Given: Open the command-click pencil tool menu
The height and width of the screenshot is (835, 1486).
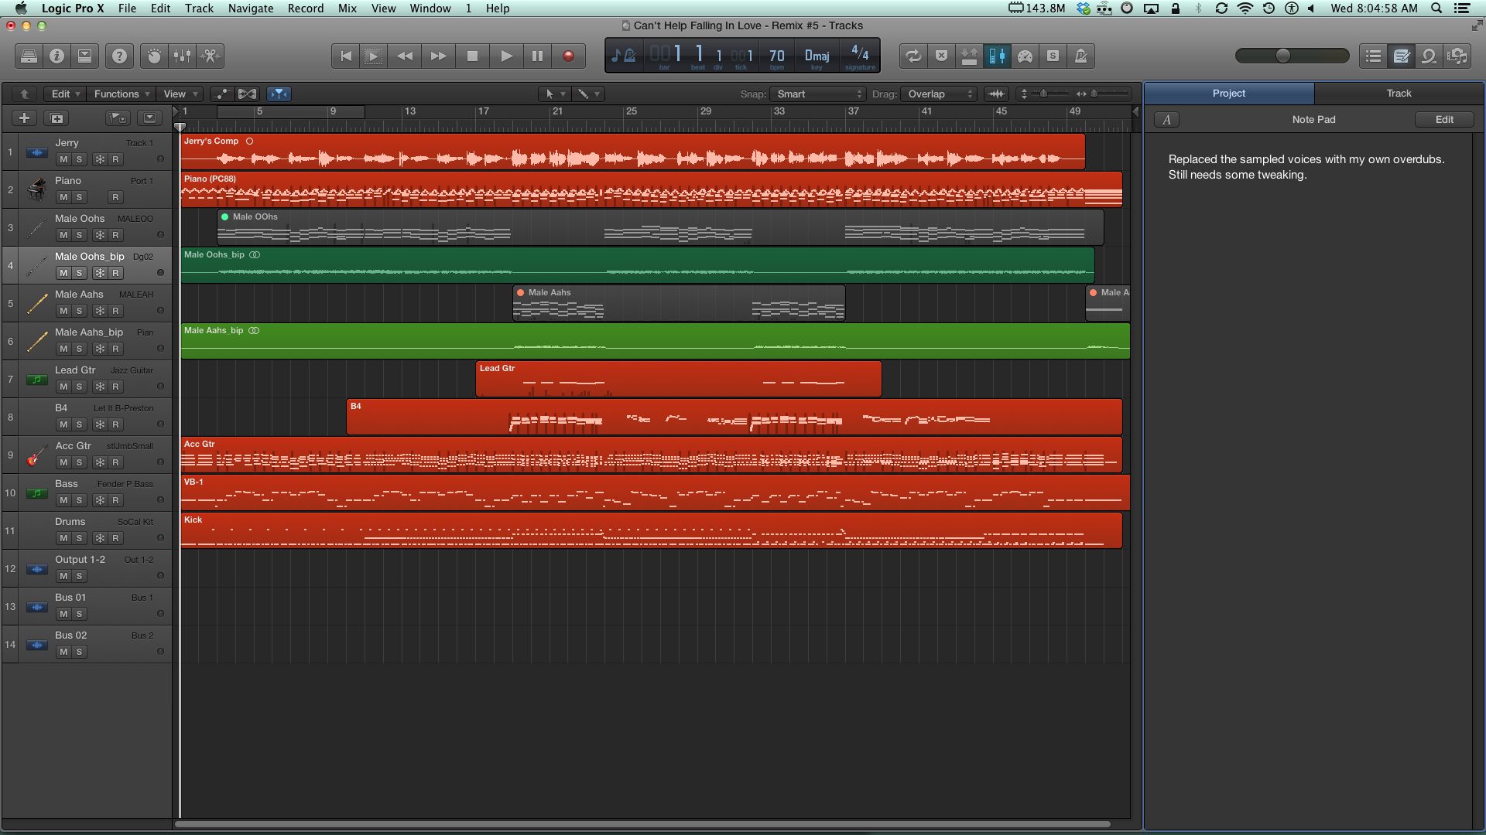Looking at the screenshot, I should [589, 94].
